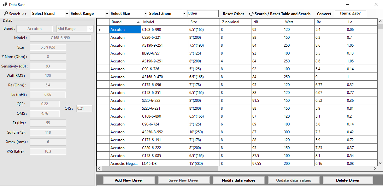The width and height of the screenshot is (383, 186).
Task: Select the AS168-9-470 model cell
Action: 164,77
